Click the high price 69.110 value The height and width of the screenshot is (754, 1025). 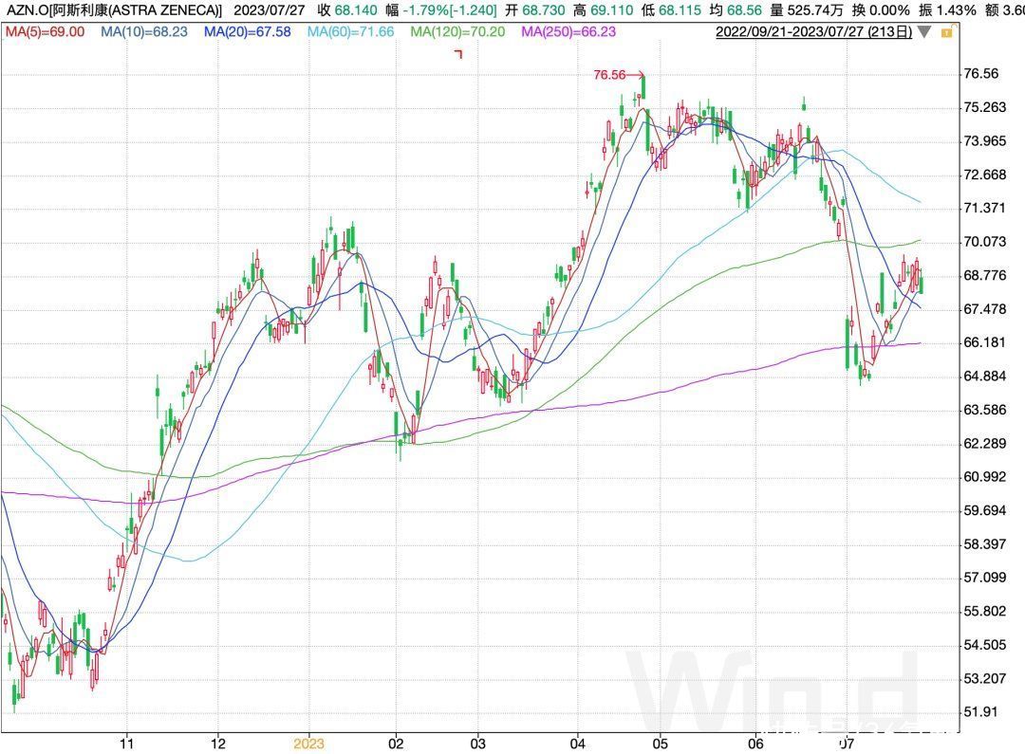point(612,10)
